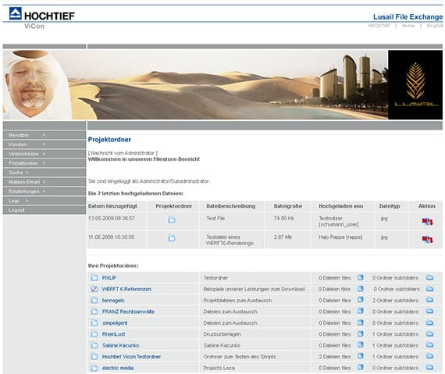Open subfolders icon in RheinLust row

pos(429,333)
